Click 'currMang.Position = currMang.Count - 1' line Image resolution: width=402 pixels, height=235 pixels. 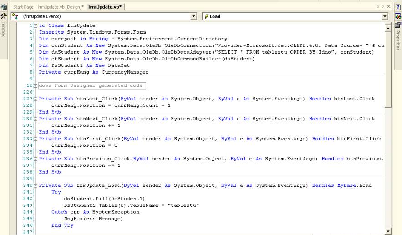coord(111,105)
